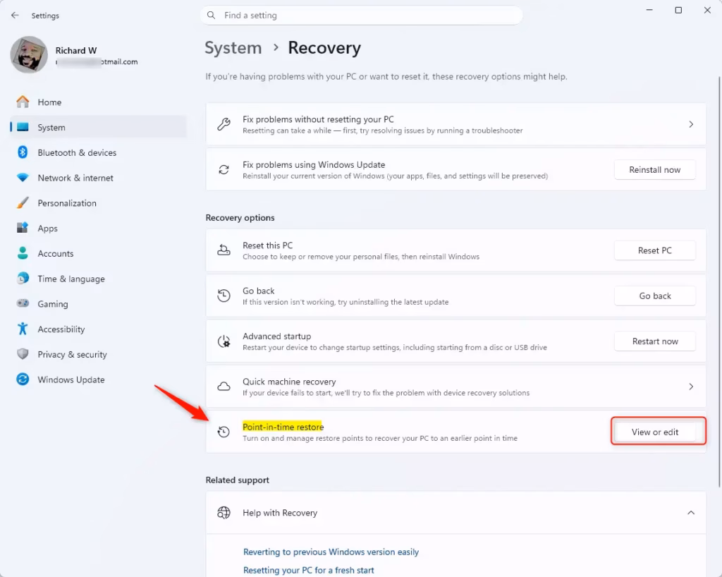Click the Home house icon
The width and height of the screenshot is (722, 577).
coord(23,102)
